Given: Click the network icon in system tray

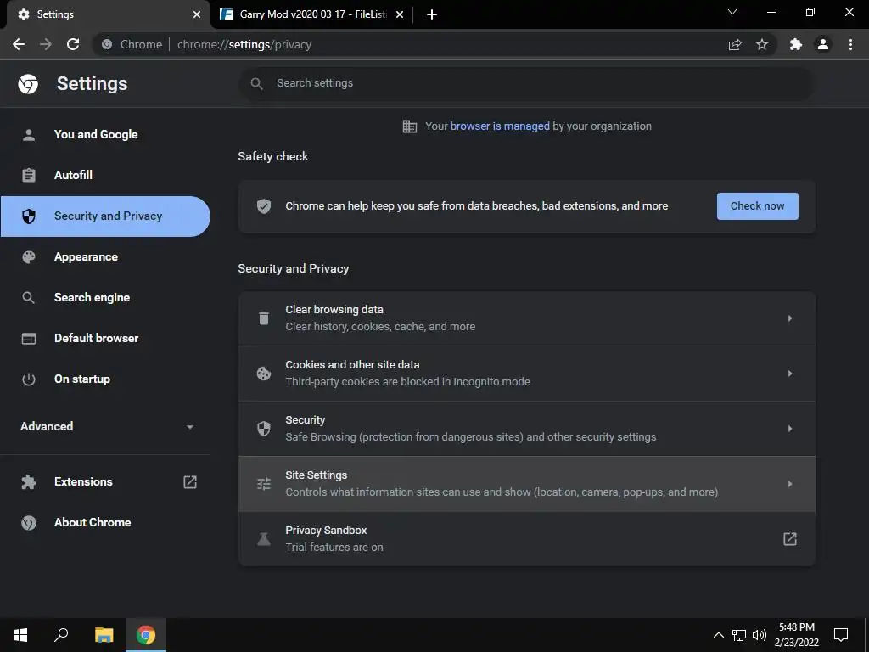Looking at the screenshot, I should pyautogui.click(x=739, y=635).
